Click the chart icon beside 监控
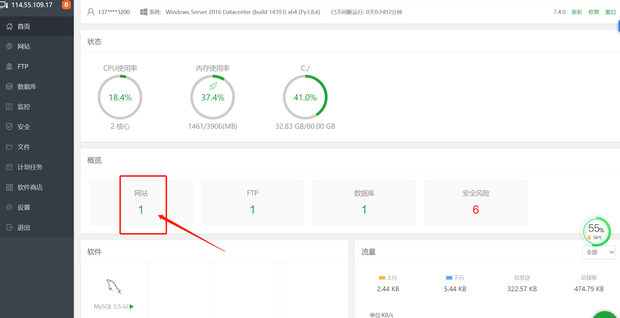Image resolution: width=620 pixels, height=318 pixels. pyautogui.click(x=10, y=107)
